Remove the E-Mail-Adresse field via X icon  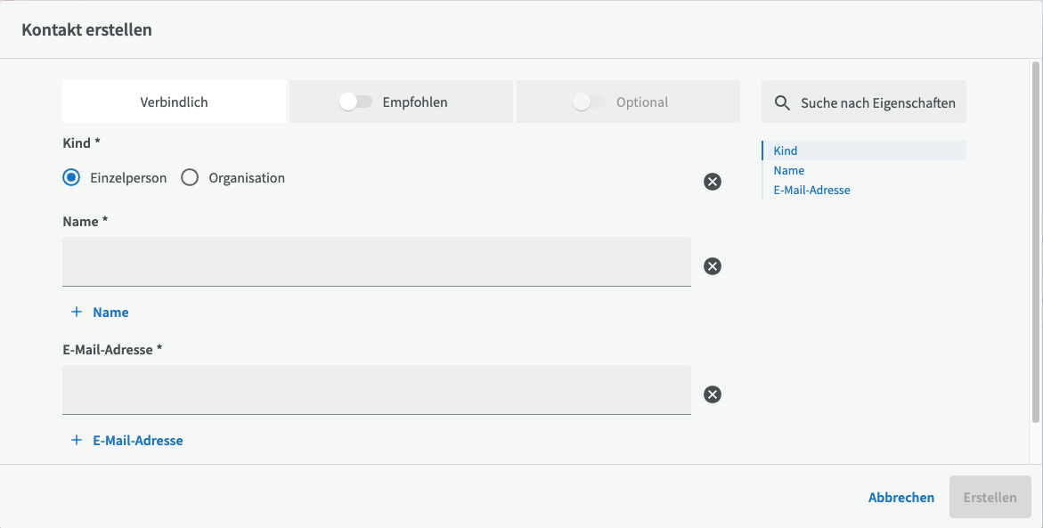click(x=712, y=394)
